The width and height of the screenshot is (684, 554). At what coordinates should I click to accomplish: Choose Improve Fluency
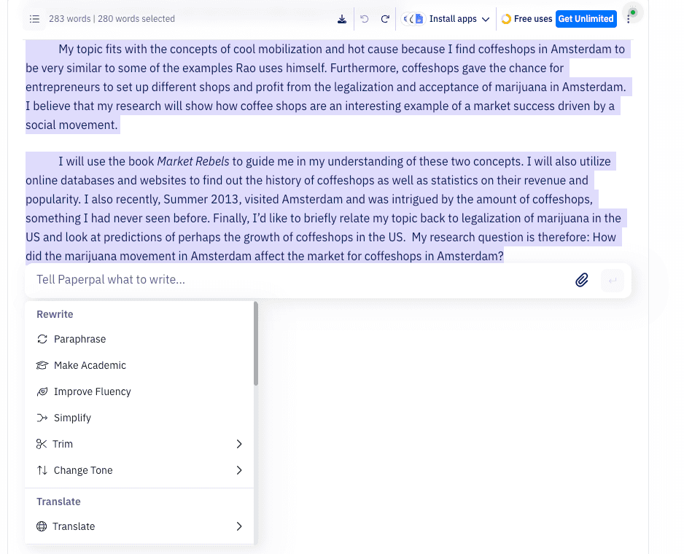(x=91, y=391)
